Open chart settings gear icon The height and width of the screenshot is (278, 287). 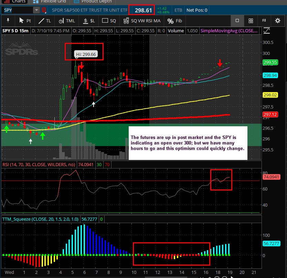(278, 21)
